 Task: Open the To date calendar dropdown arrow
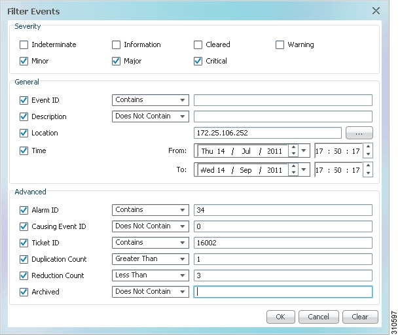(304, 169)
